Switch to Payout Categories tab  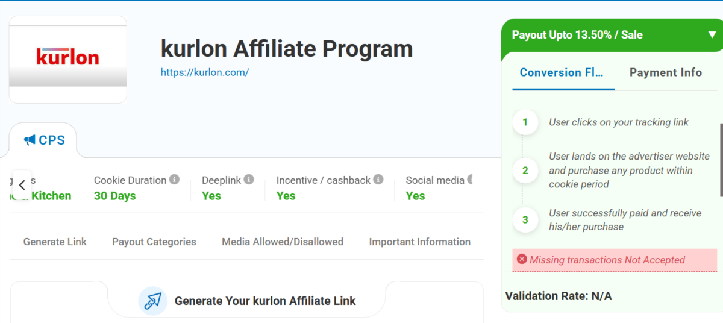pyautogui.click(x=154, y=242)
